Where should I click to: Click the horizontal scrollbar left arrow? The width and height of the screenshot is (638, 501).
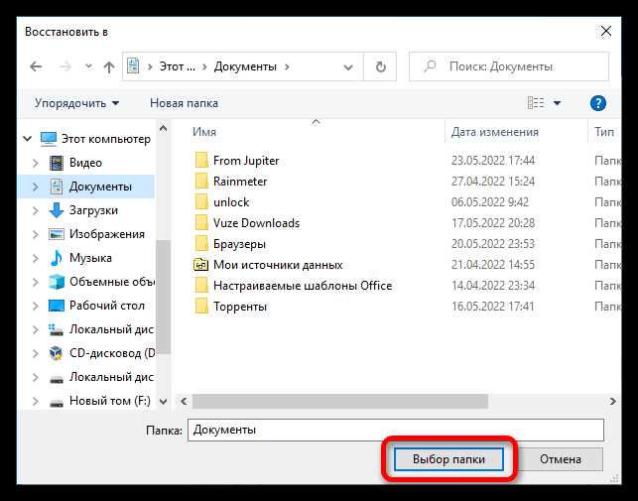[x=184, y=401]
